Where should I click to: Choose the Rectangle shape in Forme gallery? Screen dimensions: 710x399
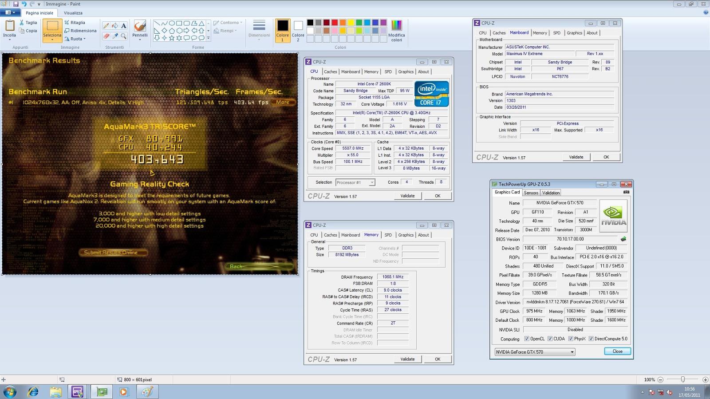click(179, 24)
